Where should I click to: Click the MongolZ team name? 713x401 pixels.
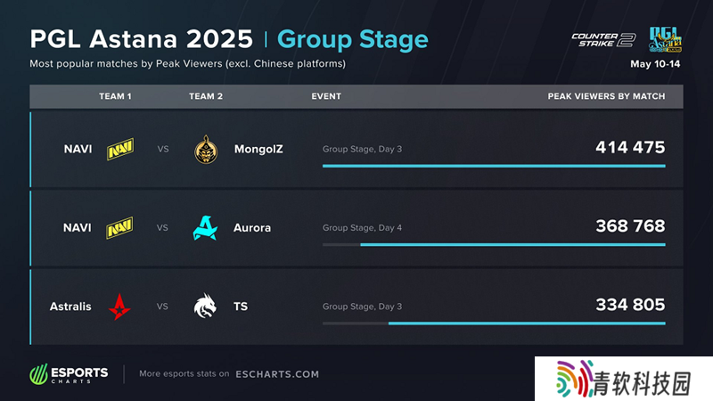tap(258, 149)
